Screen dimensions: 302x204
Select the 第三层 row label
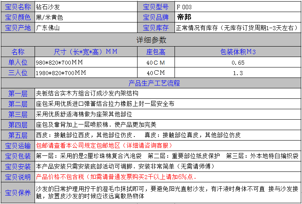18,114
